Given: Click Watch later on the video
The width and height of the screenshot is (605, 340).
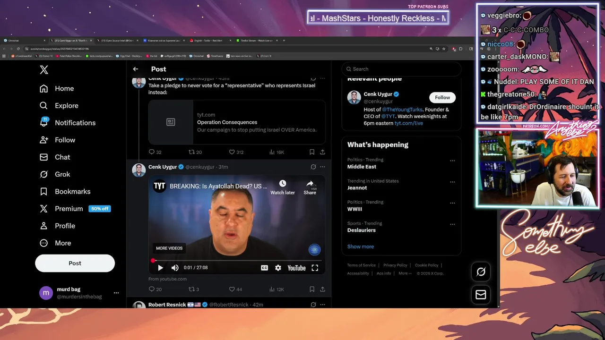Looking at the screenshot, I should coord(283,187).
